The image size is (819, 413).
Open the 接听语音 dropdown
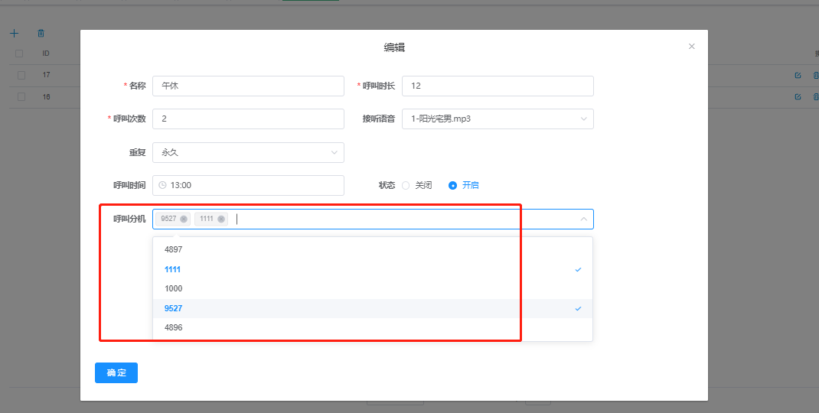[498, 119]
